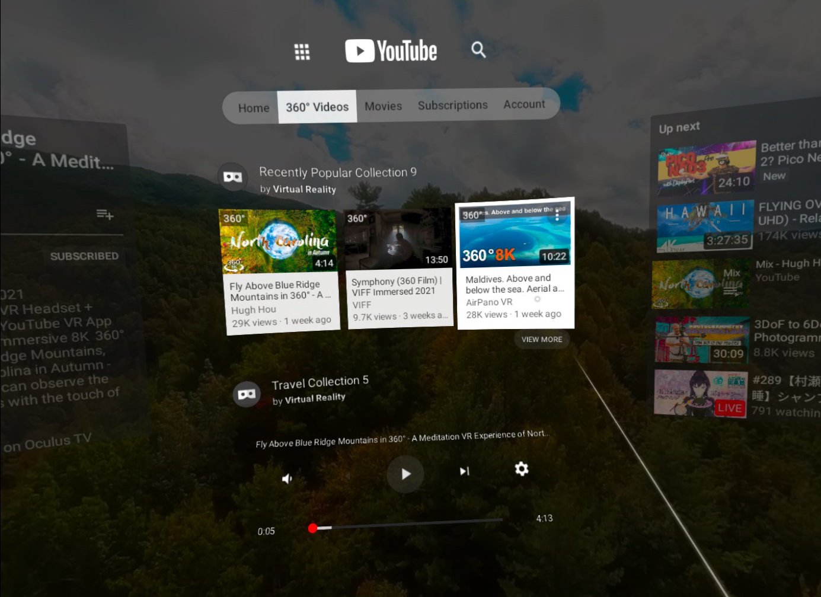Open the Movies tab

(x=383, y=106)
